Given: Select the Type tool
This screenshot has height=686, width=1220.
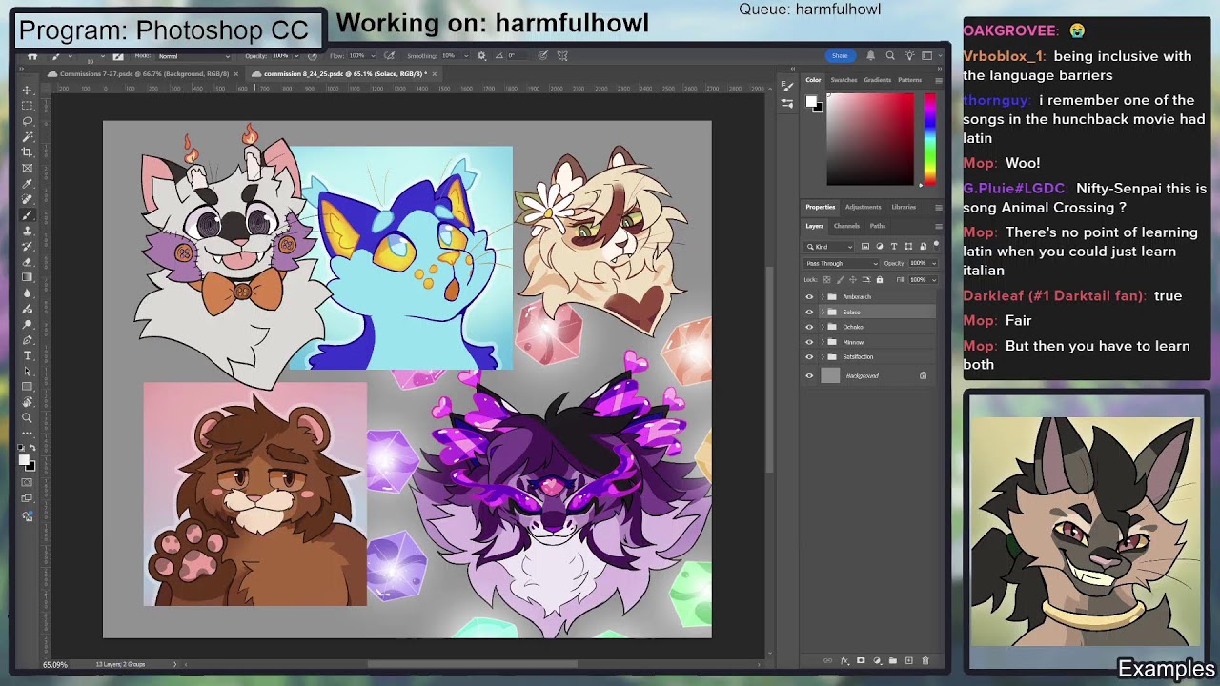Looking at the screenshot, I should (27, 355).
